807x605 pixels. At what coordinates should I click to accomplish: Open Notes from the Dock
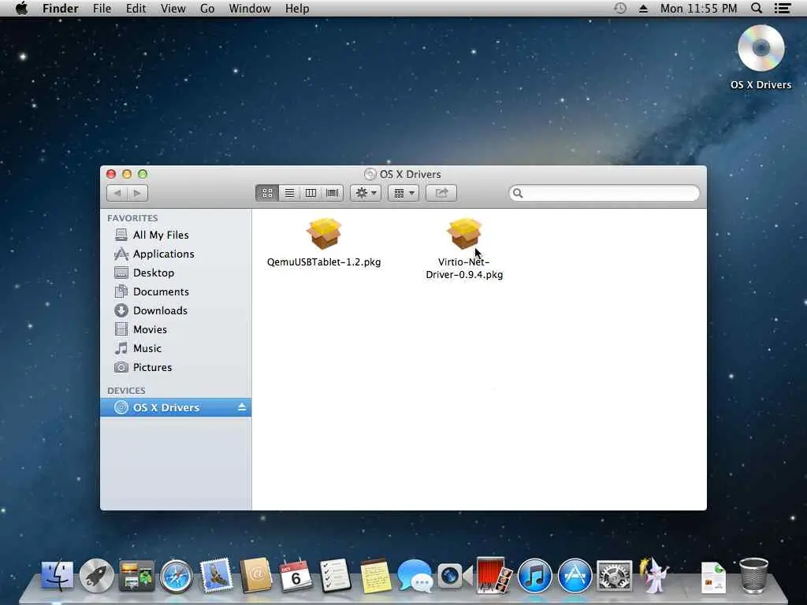pyautogui.click(x=374, y=575)
